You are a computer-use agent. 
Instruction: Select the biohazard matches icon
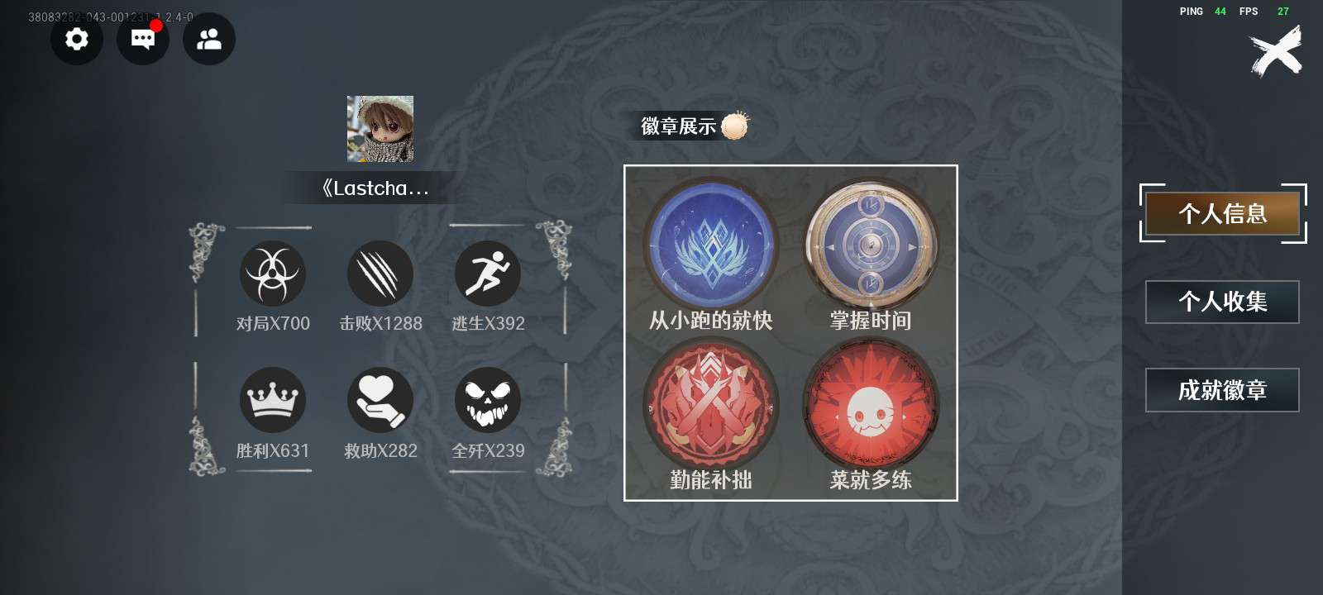tap(273, 274)
